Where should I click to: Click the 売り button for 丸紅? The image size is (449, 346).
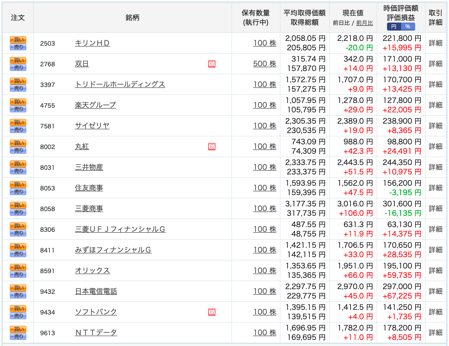[18, 150]
